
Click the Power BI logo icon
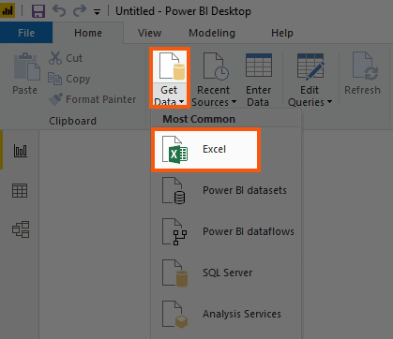[x=8, y=11]
